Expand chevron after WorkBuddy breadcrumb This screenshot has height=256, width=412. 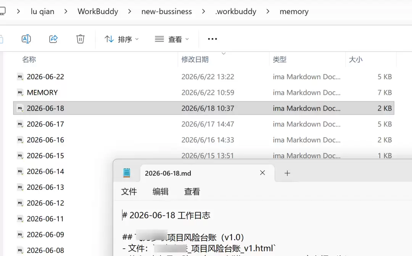point(130,11)
